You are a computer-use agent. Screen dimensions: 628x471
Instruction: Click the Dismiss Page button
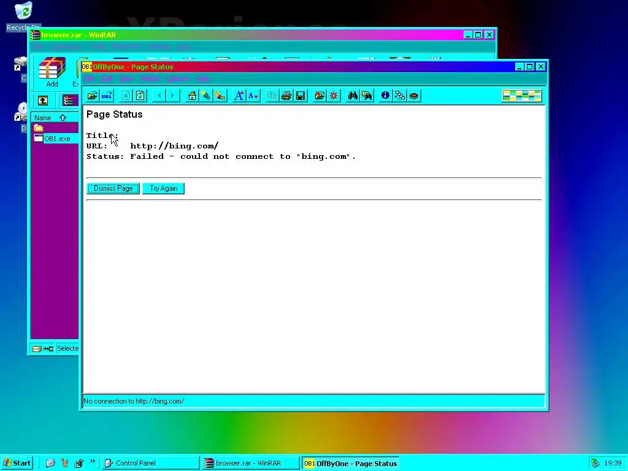pyautogui.click(x=113, y=188)
